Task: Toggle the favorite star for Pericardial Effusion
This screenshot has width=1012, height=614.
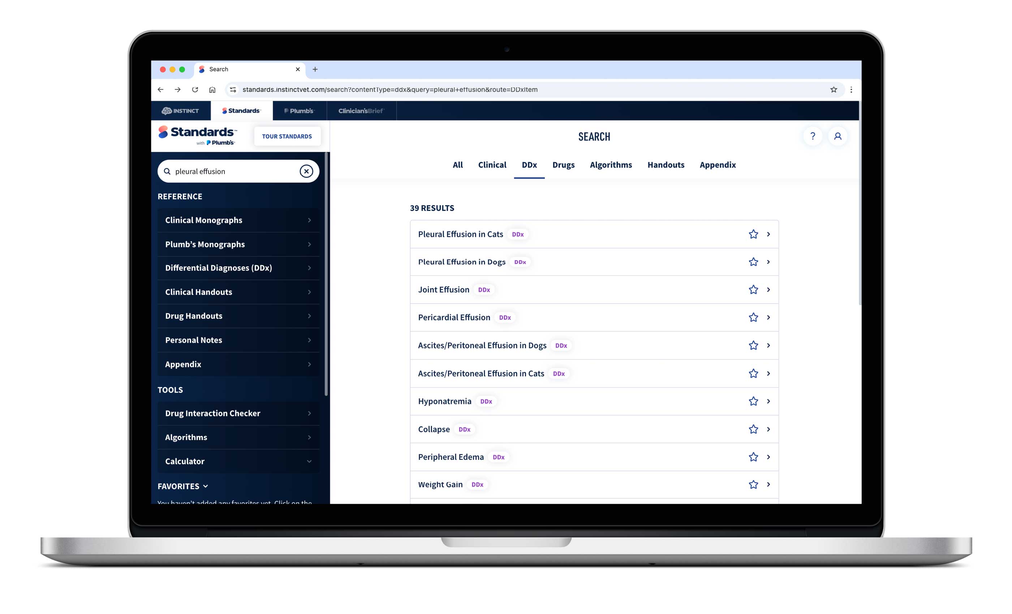Action: (753, 317)
